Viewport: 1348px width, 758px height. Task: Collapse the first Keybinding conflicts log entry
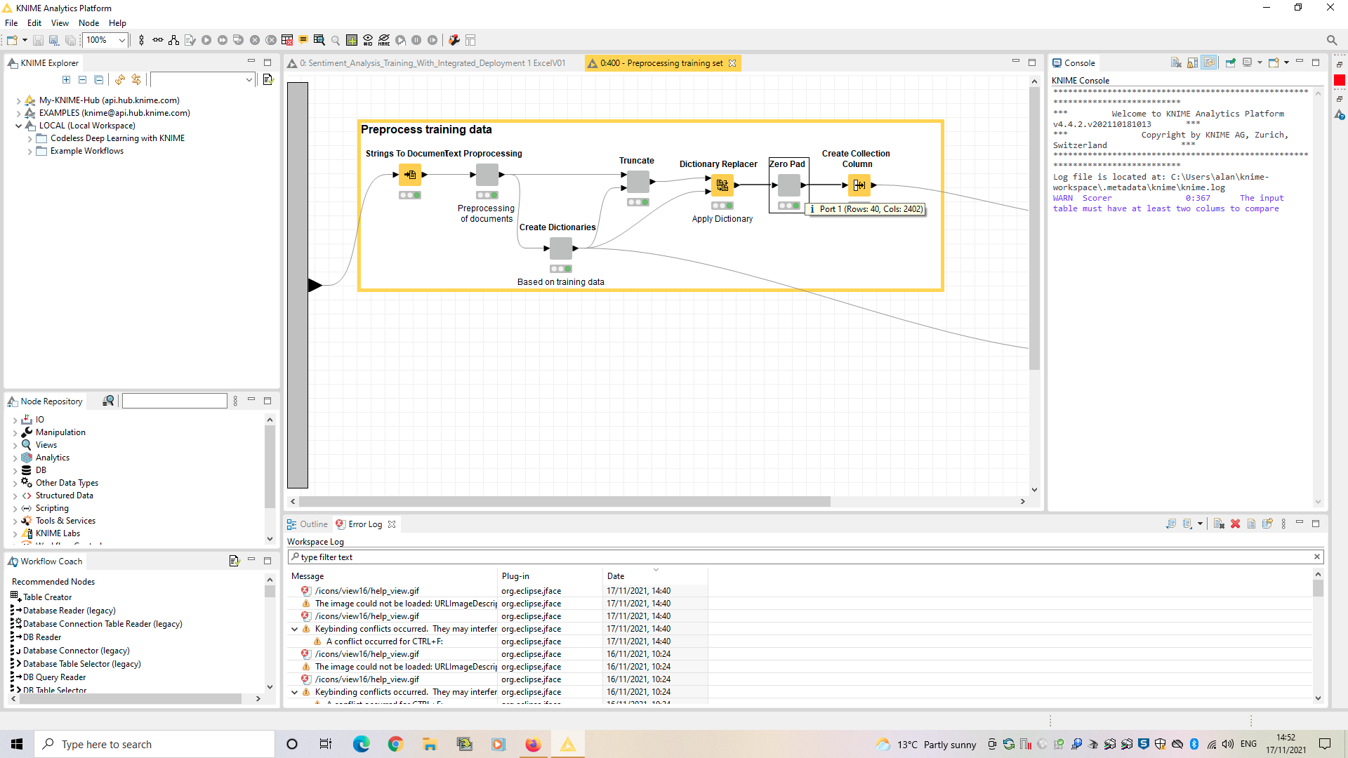[x=295, y=629]
